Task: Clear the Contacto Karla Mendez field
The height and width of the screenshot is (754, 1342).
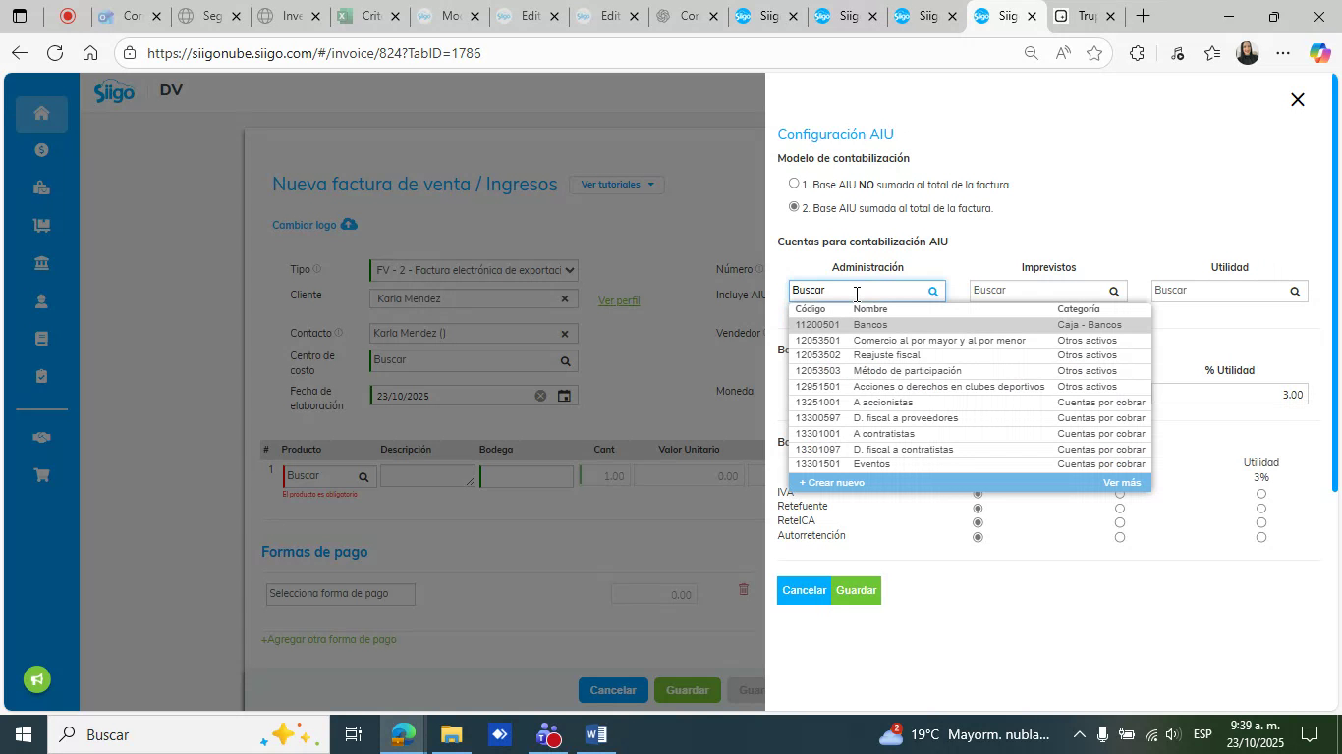Action: click(565, 334)
